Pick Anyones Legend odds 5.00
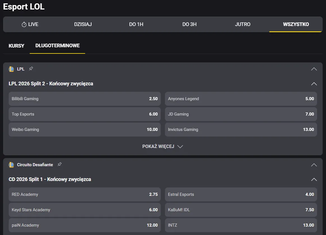Viewport: 326px width, 235px height. point(241,99)
